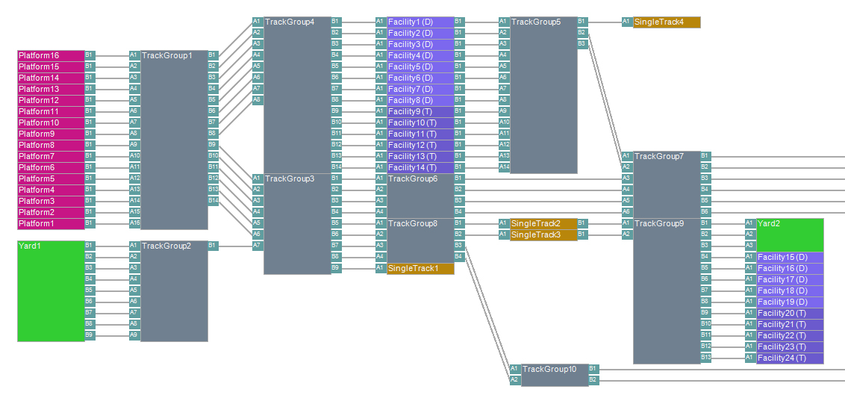Click the B3 port of TrackGroup5

582,44
